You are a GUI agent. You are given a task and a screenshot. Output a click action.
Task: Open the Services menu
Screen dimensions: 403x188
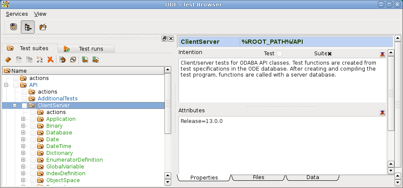[17, 14]
